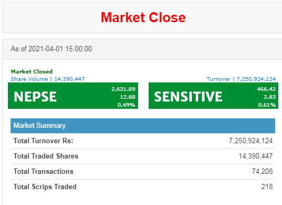Click the Market Summary header bar

(143, 126)
